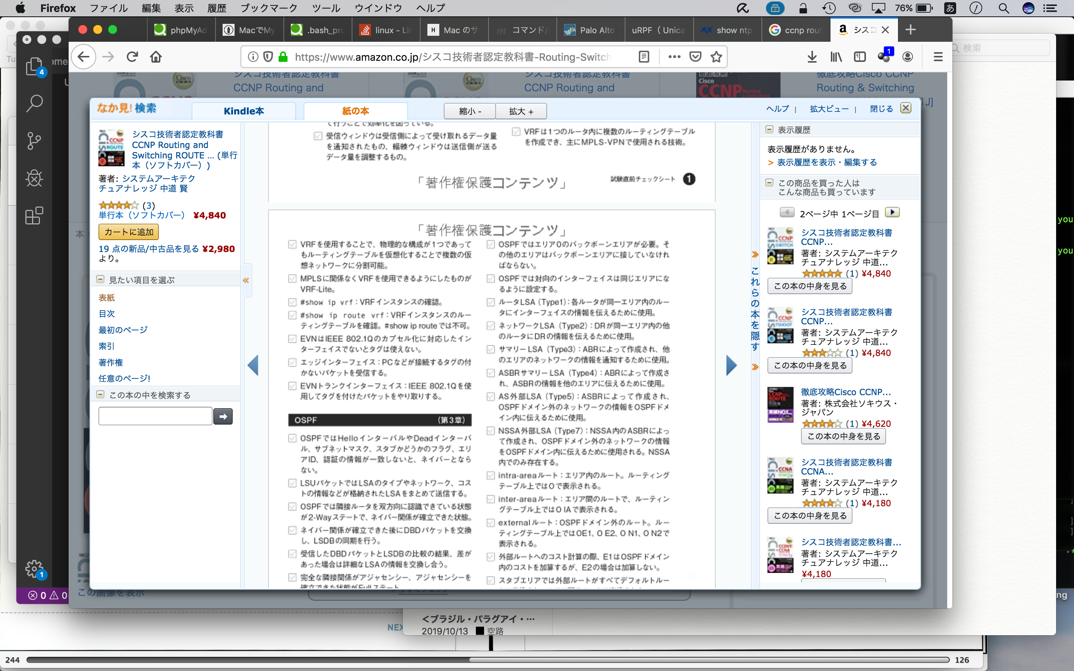This screenshot has width=1074, height=671.
Task: Check the 'OSPFではエリア0' checklist box
Action: [490, 244]
